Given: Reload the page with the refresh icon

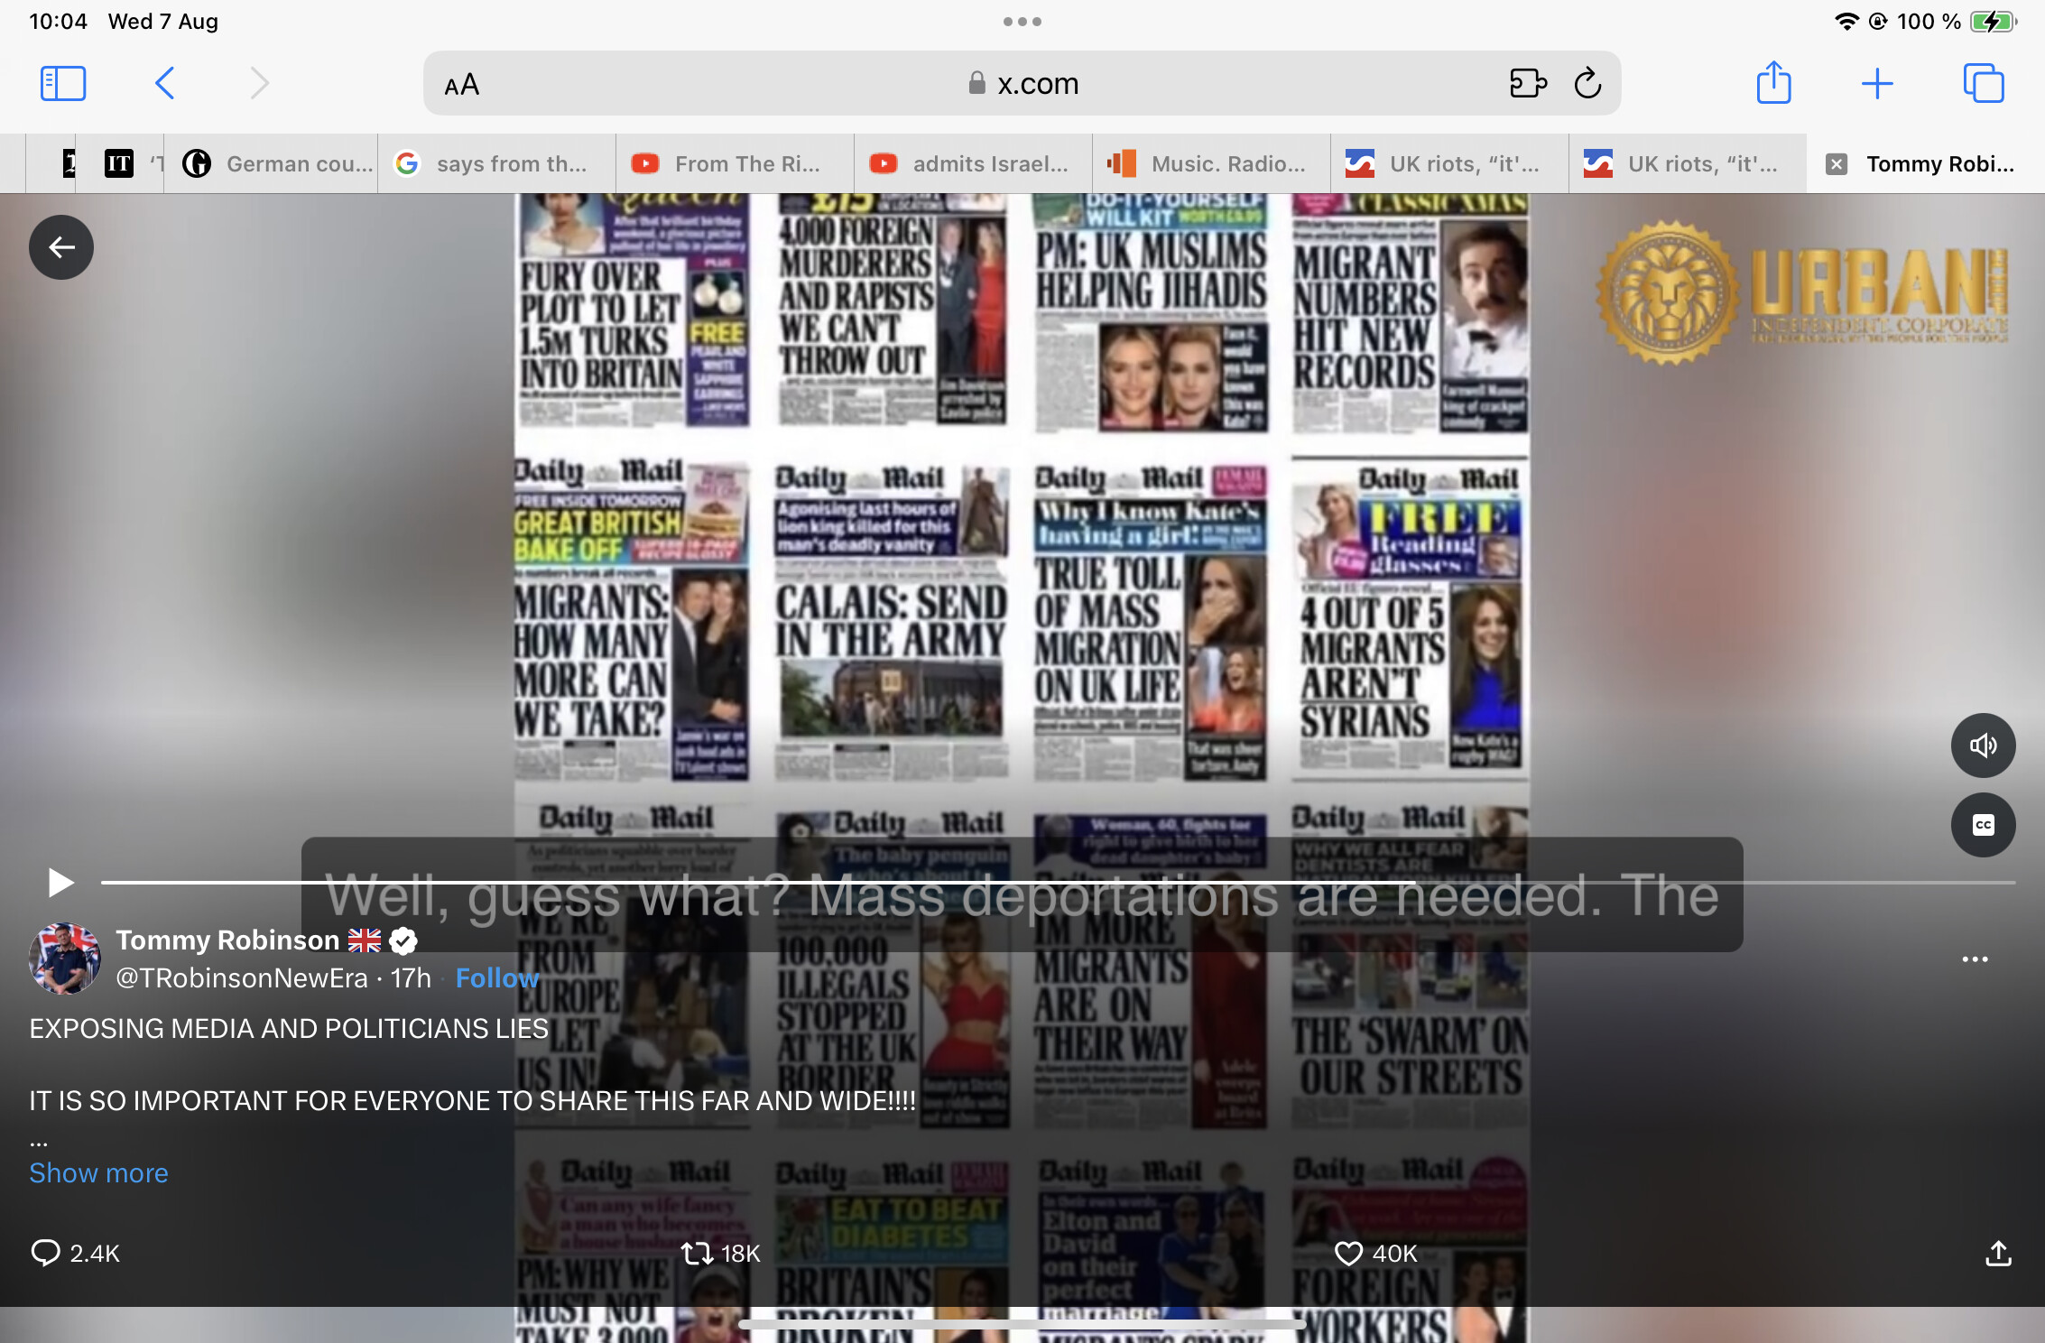Looking at the screenshot, I should coord(1588,84).
